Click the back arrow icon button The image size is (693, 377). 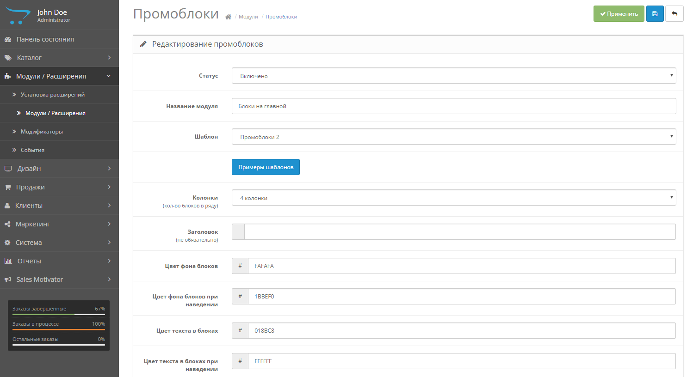pyautogui.click(x=674, y=14)
